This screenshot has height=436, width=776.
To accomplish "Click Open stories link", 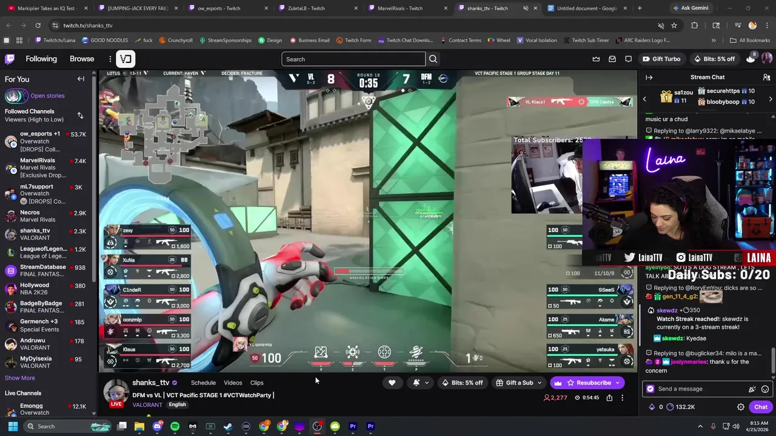I will 47,96.
